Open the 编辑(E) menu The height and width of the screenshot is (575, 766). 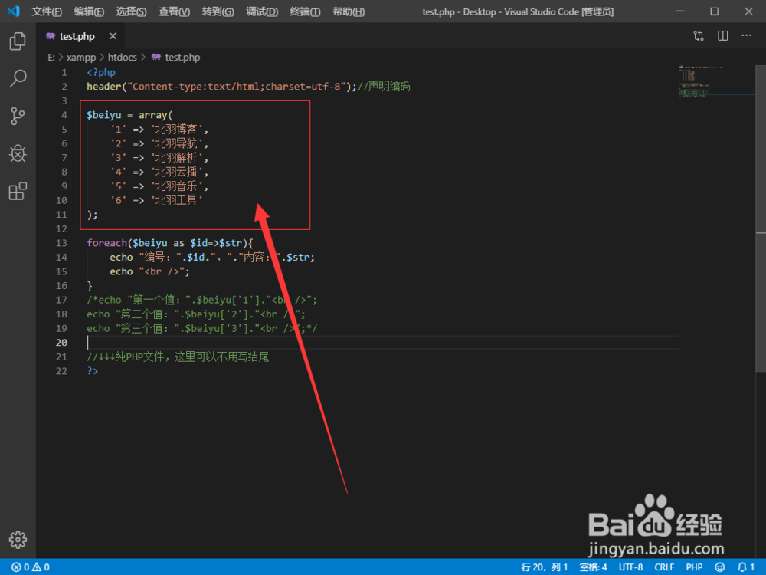pos(89,11)
